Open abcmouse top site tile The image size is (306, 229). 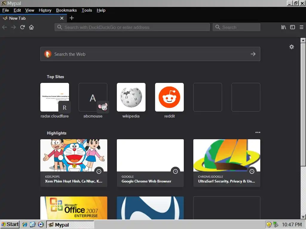(93, 97)
